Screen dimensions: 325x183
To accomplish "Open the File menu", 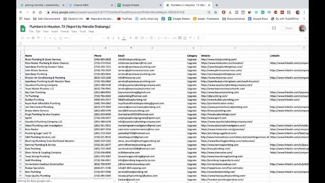I will [x=31, y=32].
